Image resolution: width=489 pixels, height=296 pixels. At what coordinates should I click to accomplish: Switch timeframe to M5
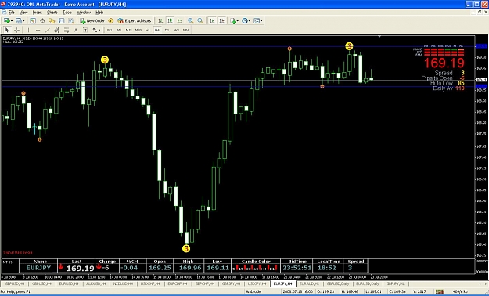(119, 30)
